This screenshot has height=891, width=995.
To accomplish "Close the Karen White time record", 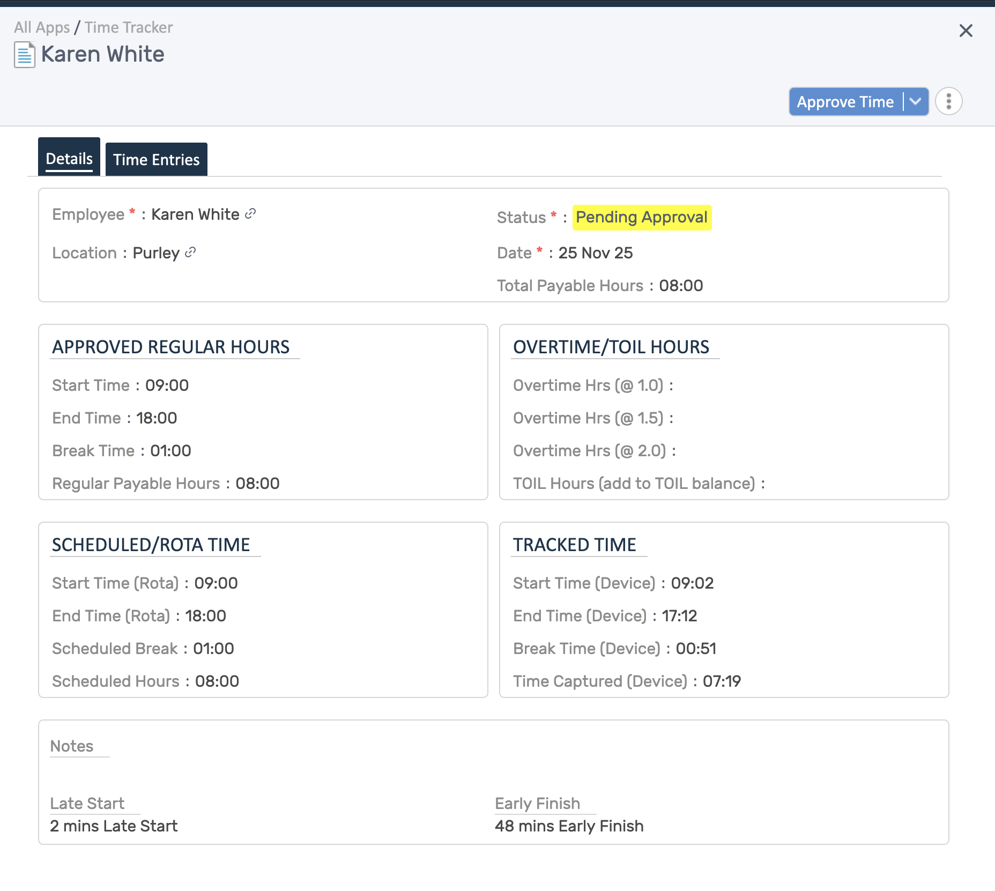I will 966,31.
